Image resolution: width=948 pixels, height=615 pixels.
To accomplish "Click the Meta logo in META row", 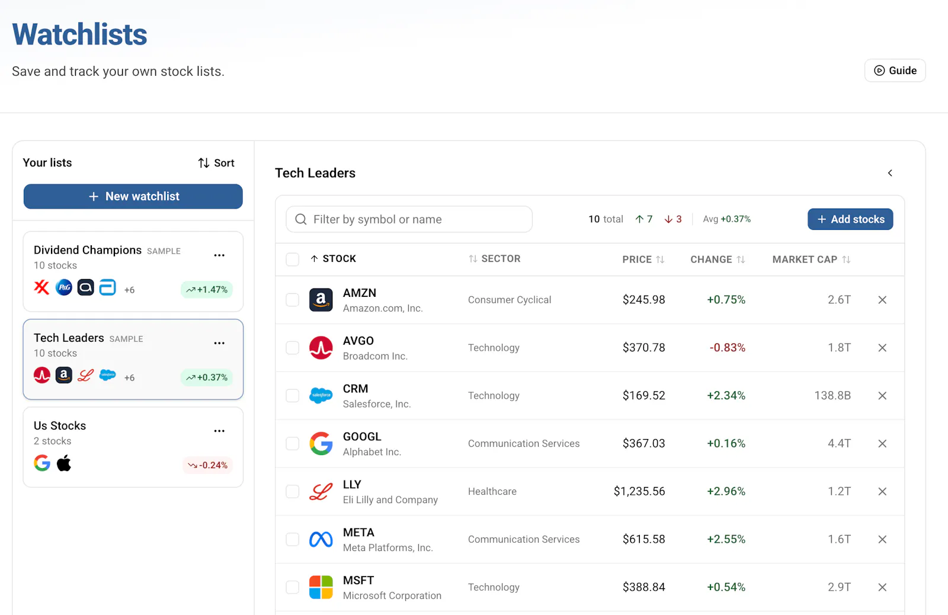I will point(321,539).
